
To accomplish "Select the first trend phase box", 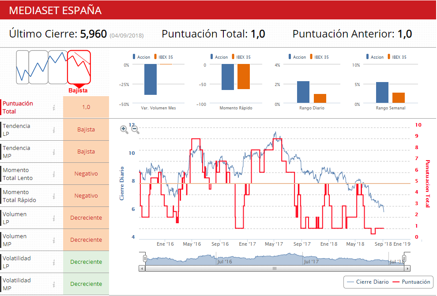I will click(x=23, y=67).
